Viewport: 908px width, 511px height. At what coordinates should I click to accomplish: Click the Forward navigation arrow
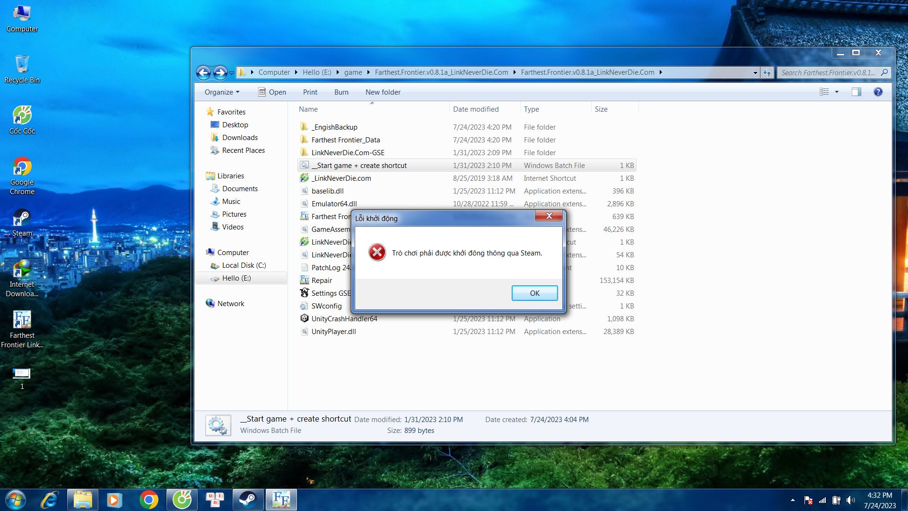pyautogui.click(x=220, y=72)
